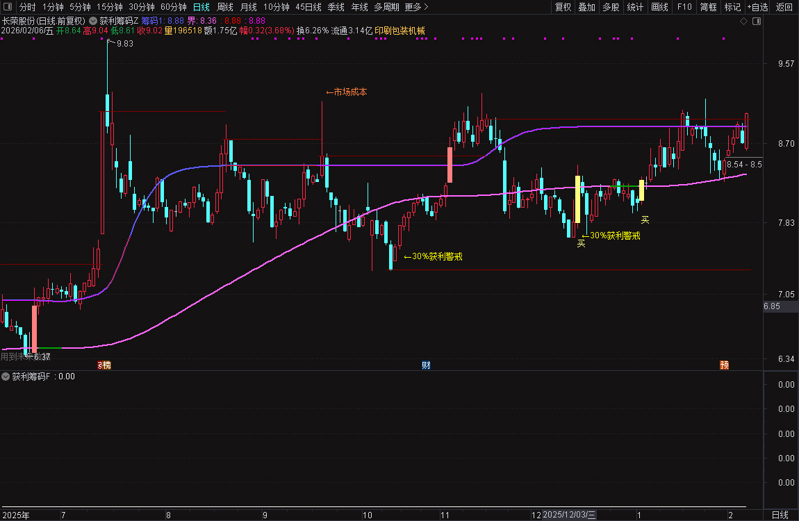
Task: Switch to 分时 intraday view
Action: point(28,7)
